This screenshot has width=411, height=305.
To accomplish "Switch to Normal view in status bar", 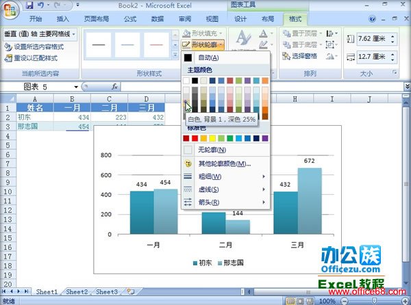I will coord(290,302).
